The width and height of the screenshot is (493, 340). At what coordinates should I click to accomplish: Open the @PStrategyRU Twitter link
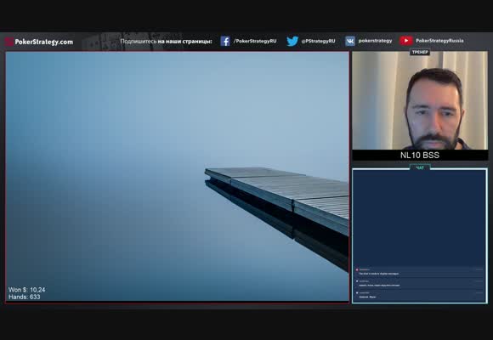point(318,41)
